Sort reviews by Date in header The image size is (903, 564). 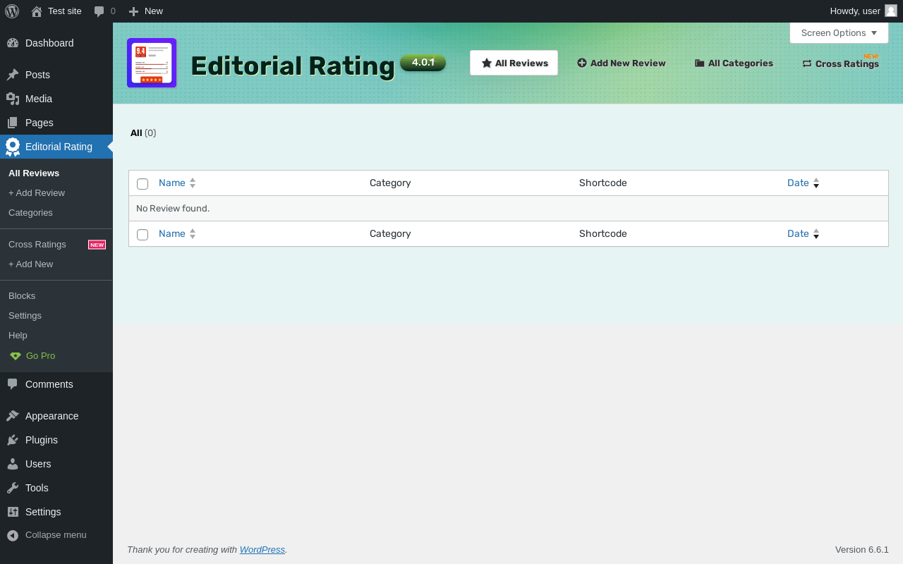coord(798,183)
